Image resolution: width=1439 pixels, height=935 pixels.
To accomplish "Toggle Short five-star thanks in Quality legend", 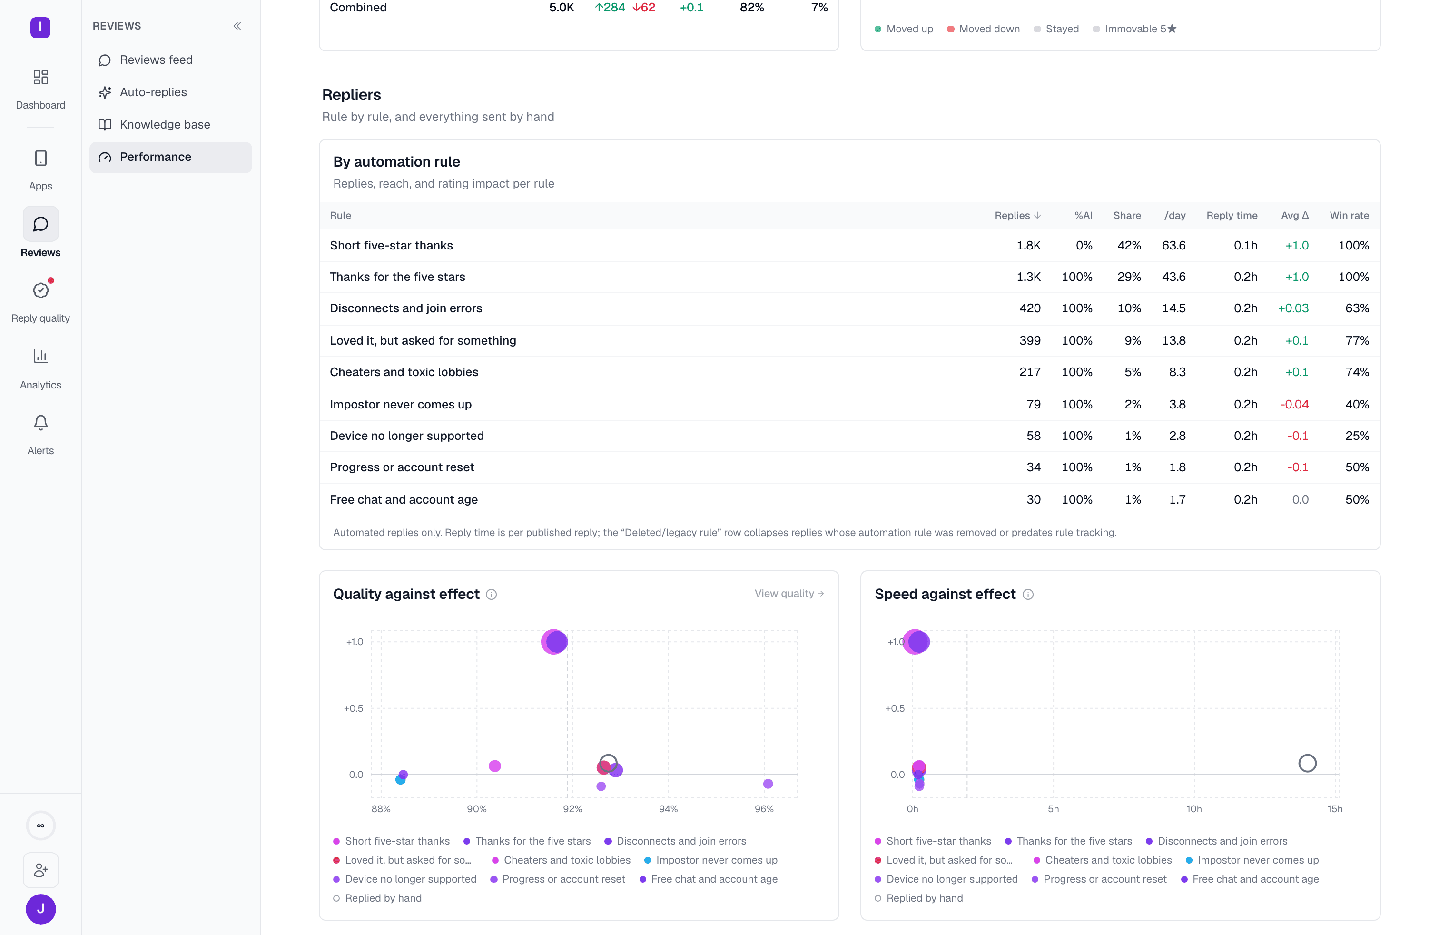I will click(x=391, y=841).
